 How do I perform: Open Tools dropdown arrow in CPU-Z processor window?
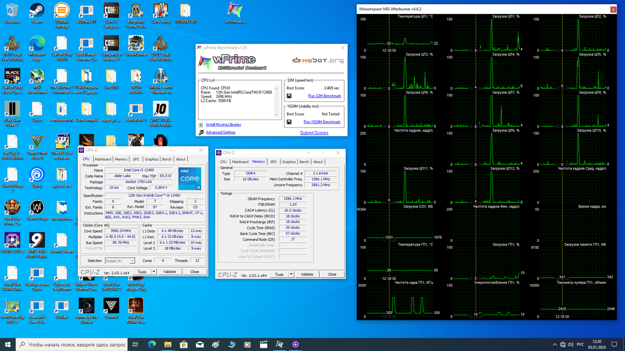point(154,271)
